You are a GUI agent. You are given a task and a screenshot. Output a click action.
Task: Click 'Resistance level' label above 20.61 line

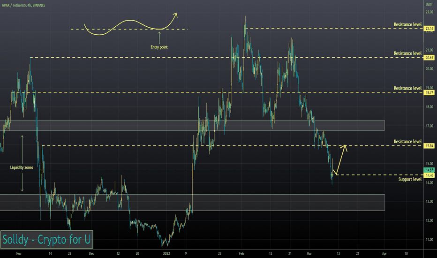pyautogui.click(x=407, y=53)
